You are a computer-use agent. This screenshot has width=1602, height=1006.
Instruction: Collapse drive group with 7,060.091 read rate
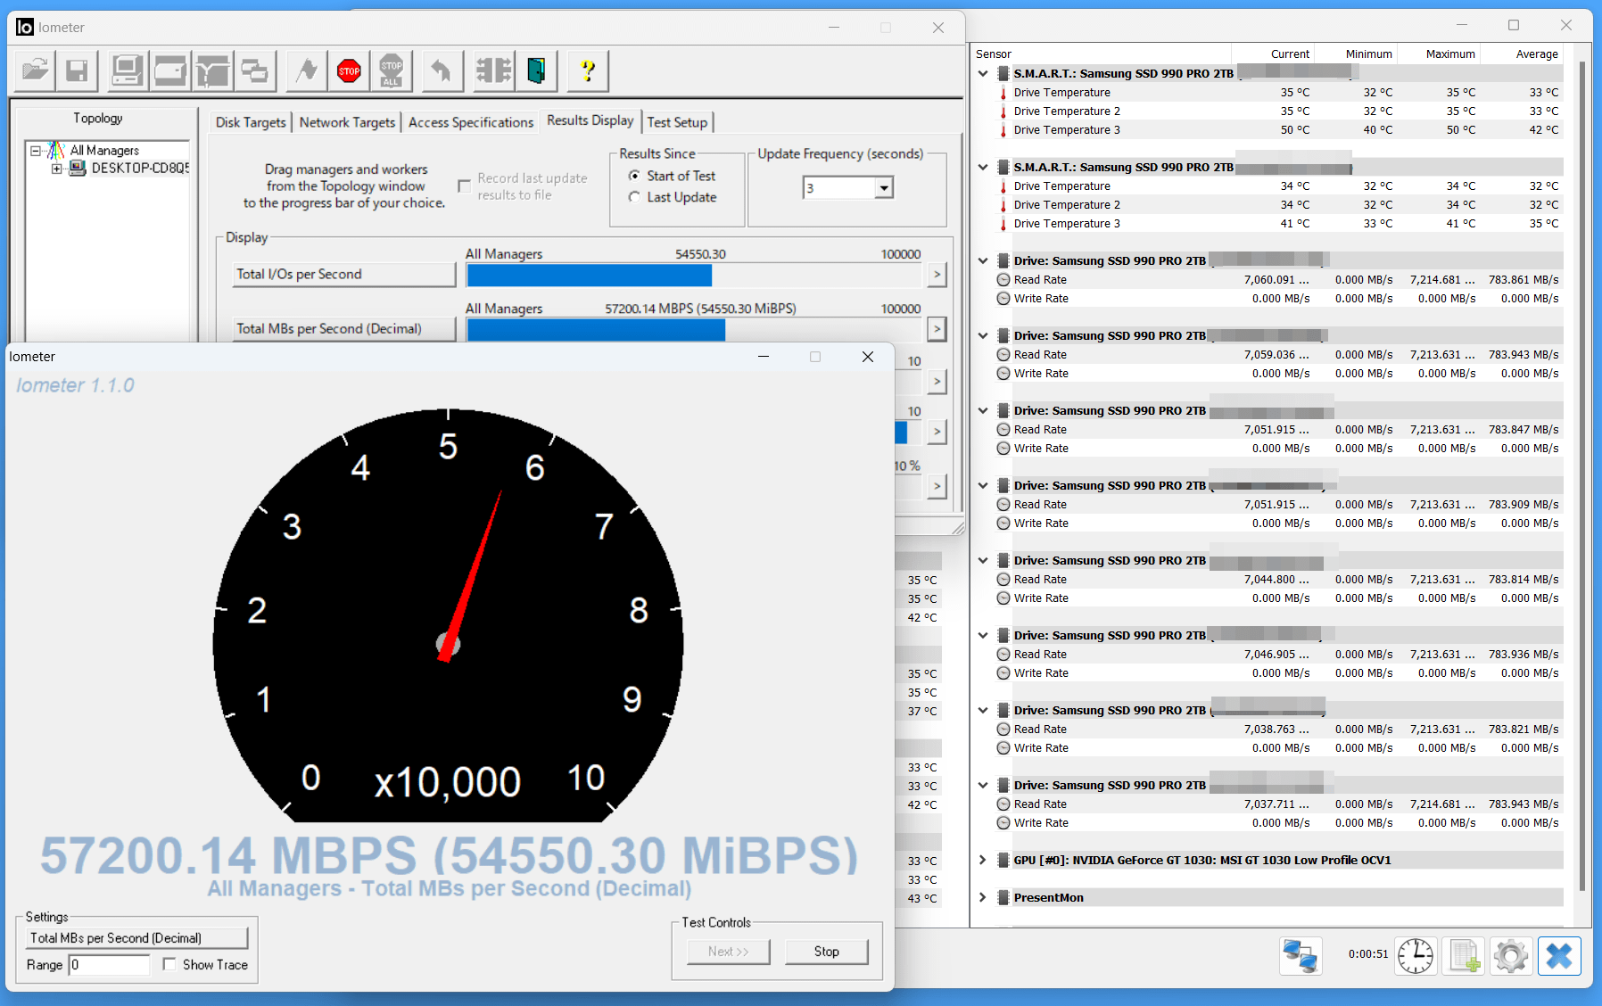tap(982, 261)
